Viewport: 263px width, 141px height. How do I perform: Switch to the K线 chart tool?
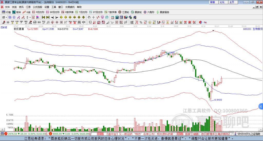(27, 12)
